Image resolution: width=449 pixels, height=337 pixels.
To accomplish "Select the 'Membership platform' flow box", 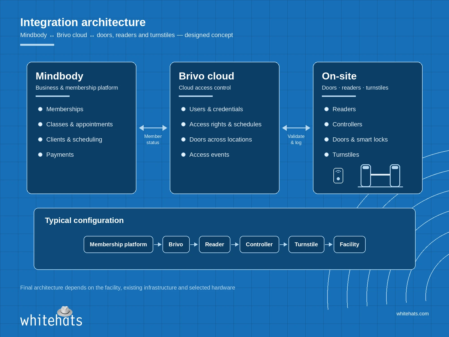I will [x=118, y=245].
